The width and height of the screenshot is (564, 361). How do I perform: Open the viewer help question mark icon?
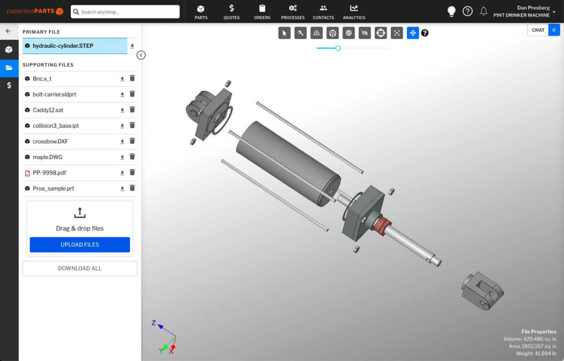pyautogui.click(x=425, y=33)
